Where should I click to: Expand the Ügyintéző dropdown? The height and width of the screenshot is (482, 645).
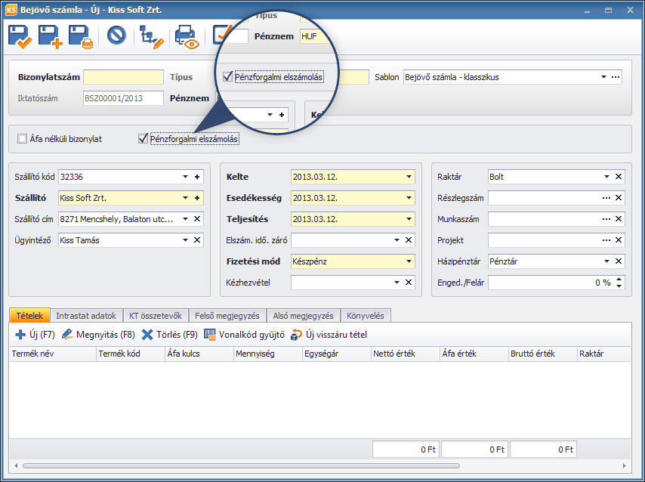[x=186, y=240]
